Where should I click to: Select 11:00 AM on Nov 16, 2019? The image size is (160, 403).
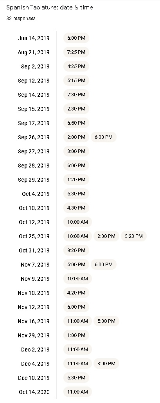click(77, 321)
